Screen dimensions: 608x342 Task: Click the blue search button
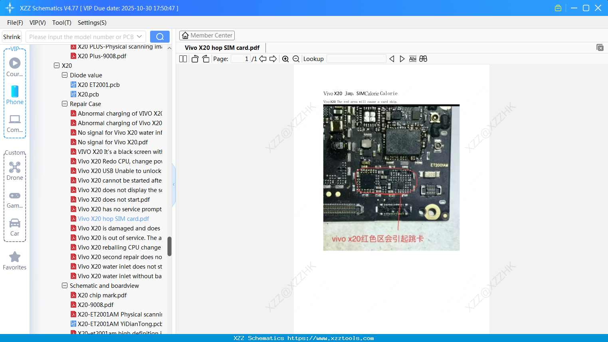click(x=160, y=37)
